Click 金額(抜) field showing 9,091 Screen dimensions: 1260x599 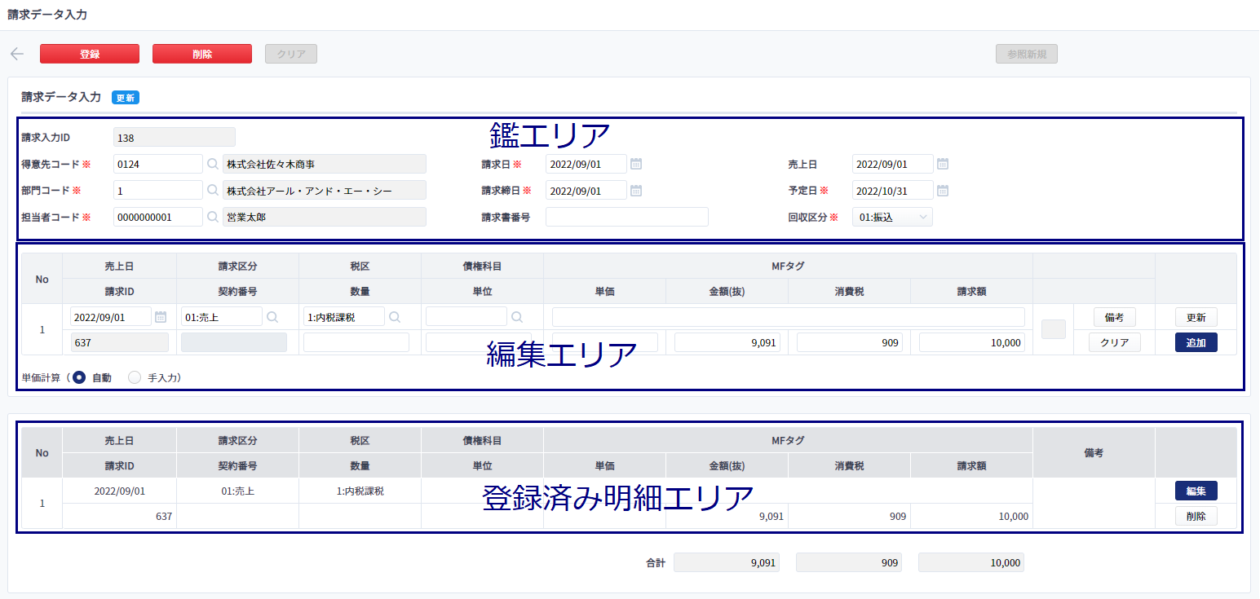tap(727, 342)
